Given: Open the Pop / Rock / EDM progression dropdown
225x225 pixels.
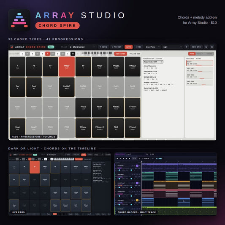Looking at the screenshot, I should point(153,62).
